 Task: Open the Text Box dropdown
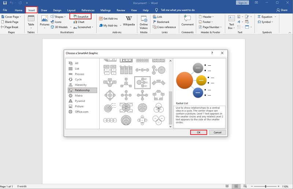click(231, 23)
